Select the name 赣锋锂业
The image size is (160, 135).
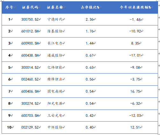[x=55, y=79]
